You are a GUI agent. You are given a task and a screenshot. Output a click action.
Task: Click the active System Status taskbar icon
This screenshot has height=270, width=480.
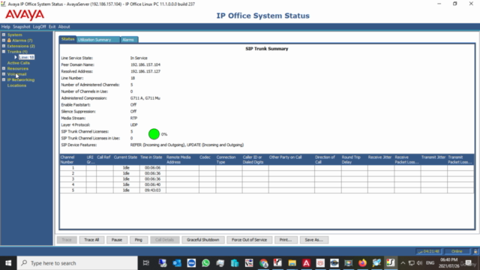click(x=390, y=263)
